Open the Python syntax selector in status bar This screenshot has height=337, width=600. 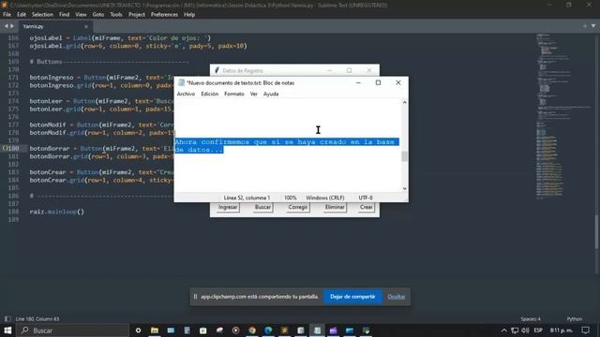(x=574, y=318)
